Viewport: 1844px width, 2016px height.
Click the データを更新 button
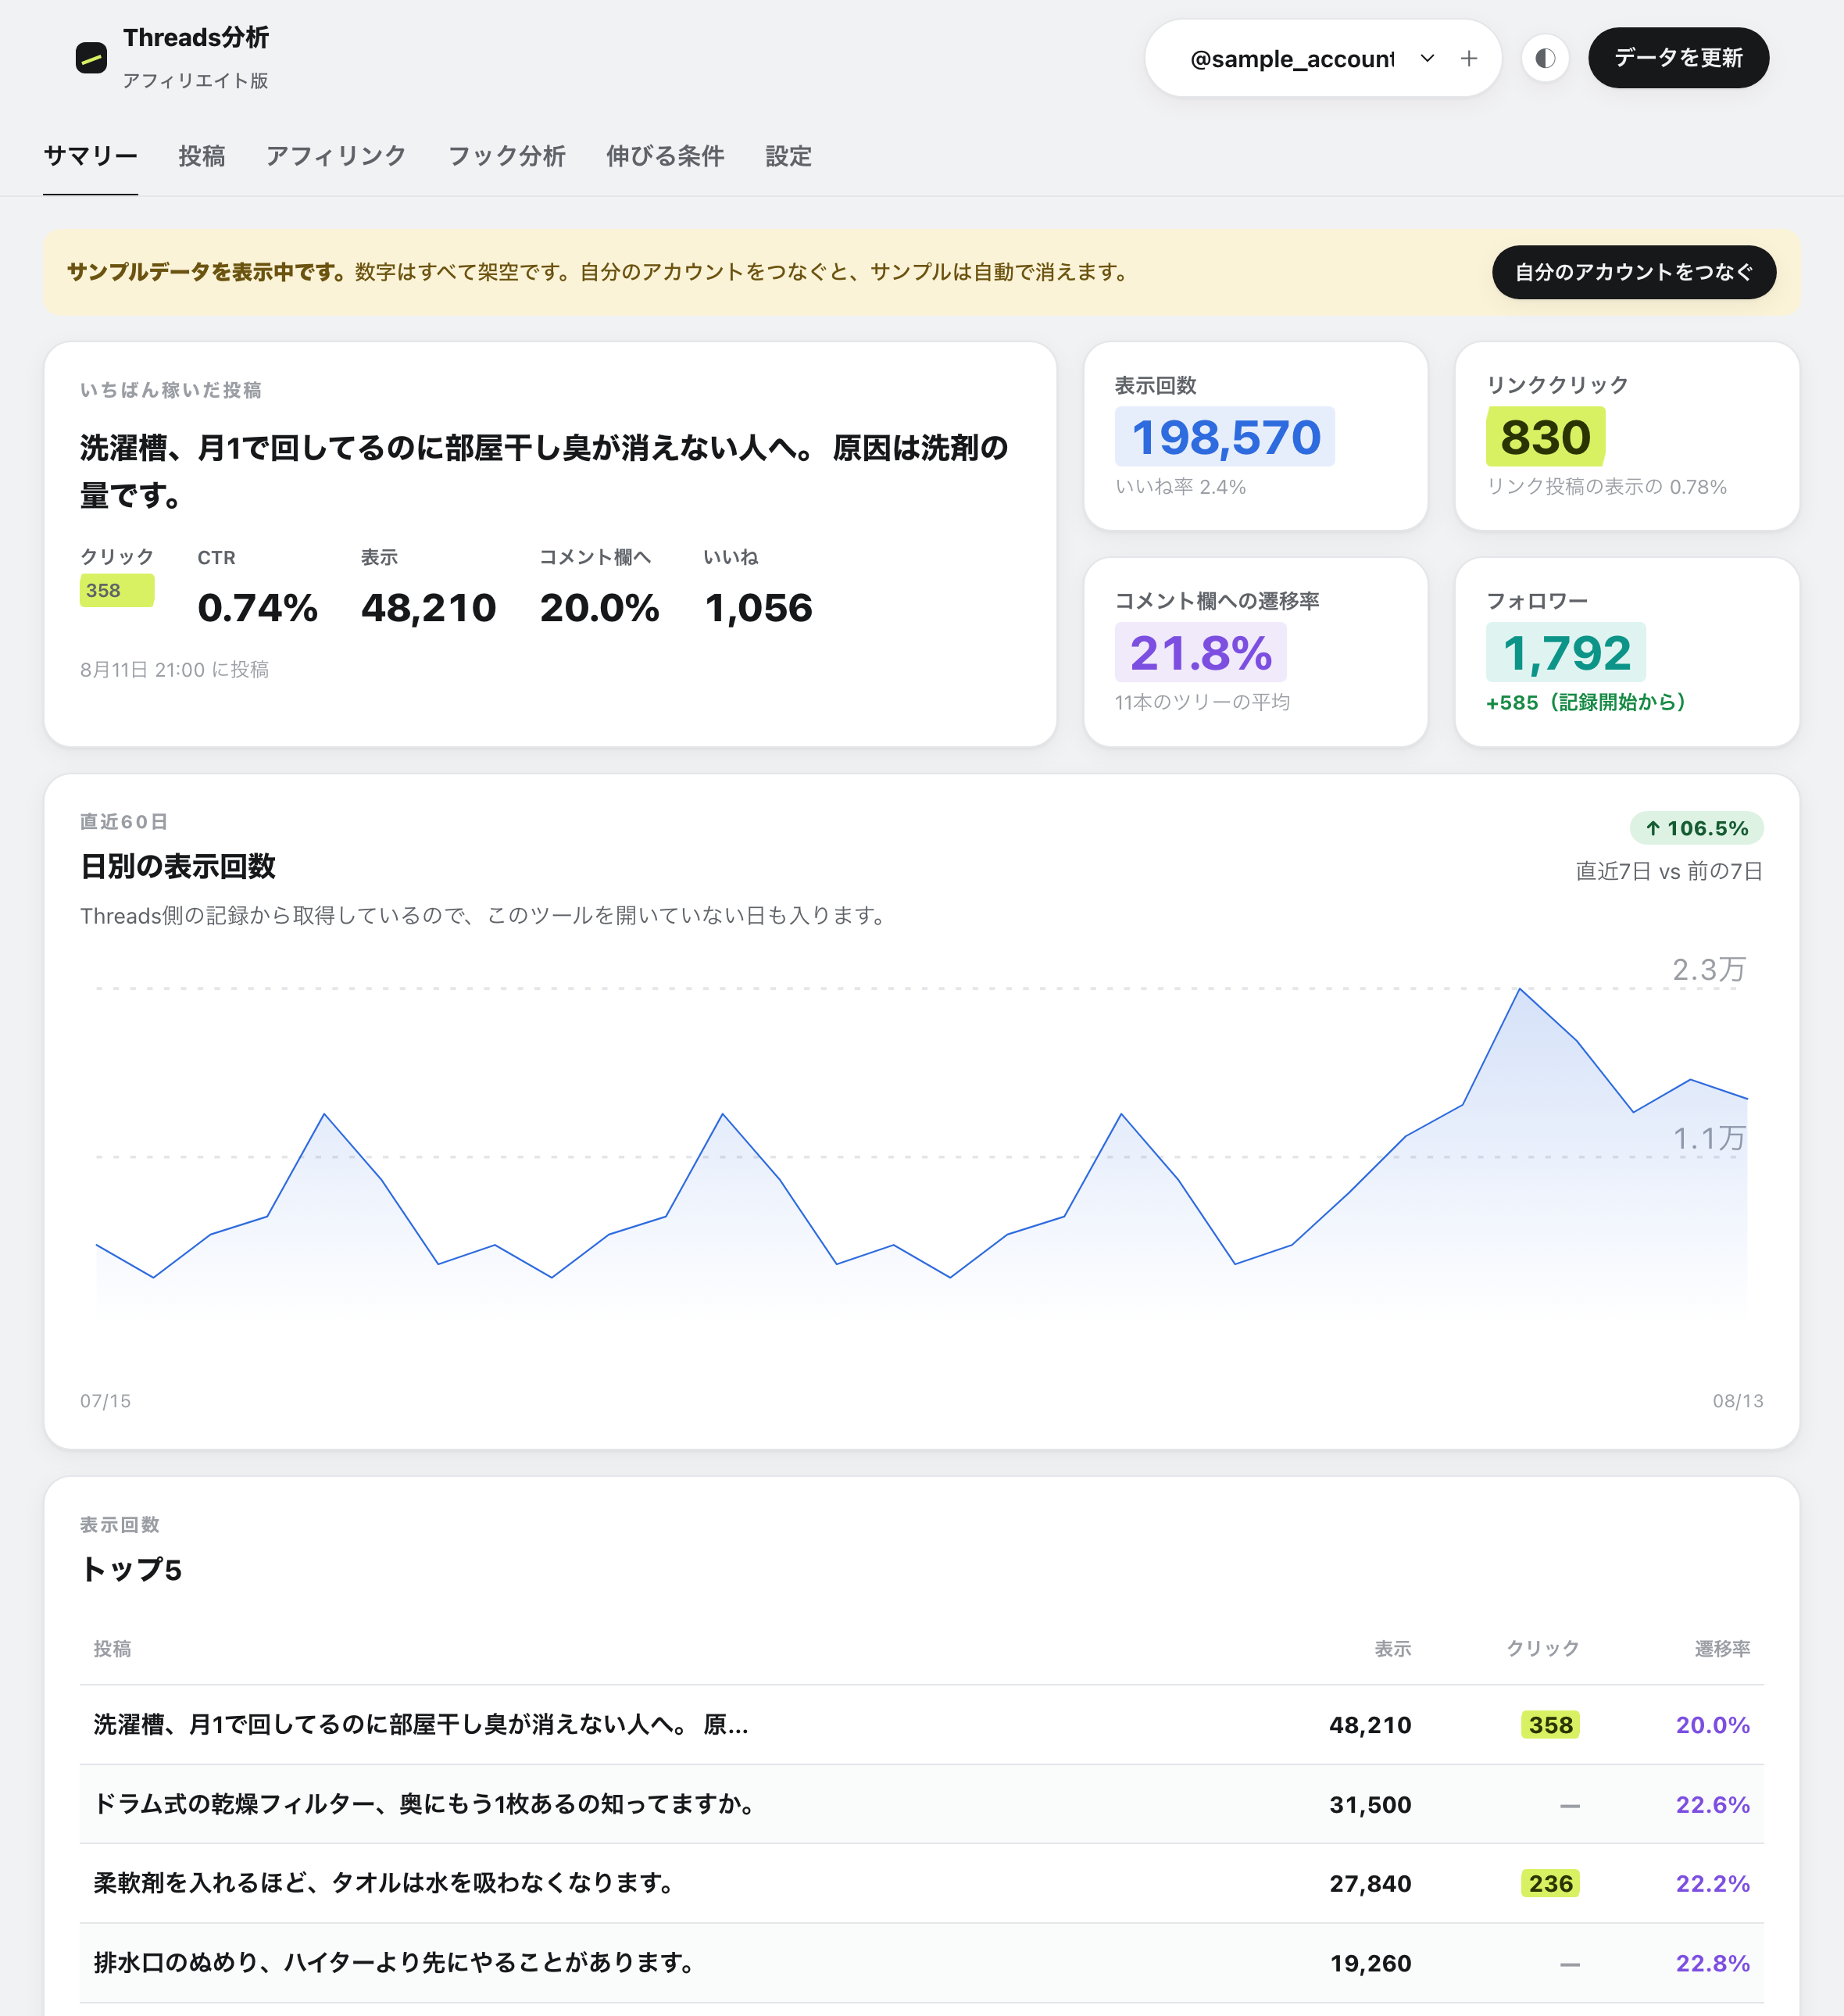(x=1678, y=58)
